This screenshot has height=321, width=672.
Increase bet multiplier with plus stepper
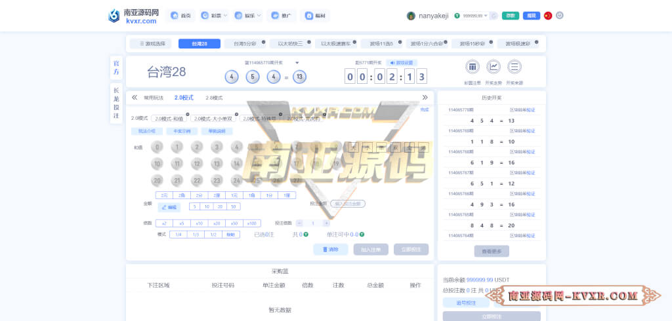(x=326, y=223)
